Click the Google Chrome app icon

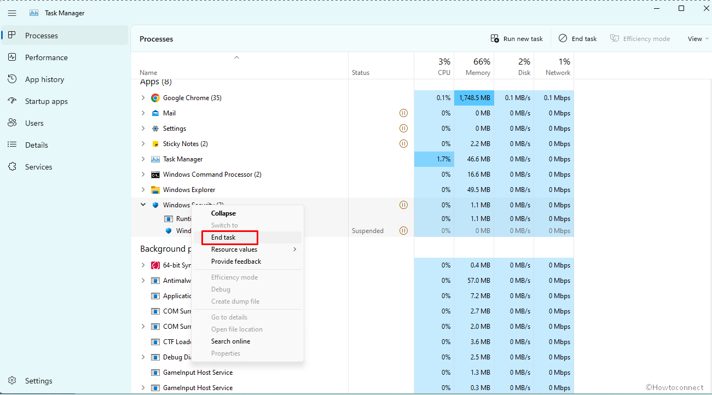click(x=155, y=98)
